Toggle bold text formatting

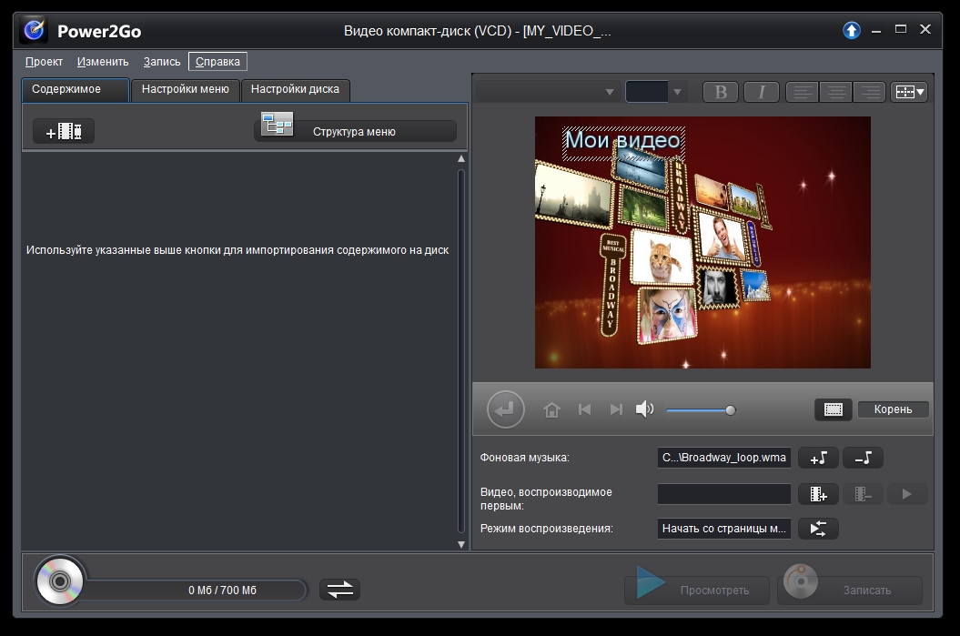[x=721, y=92]
